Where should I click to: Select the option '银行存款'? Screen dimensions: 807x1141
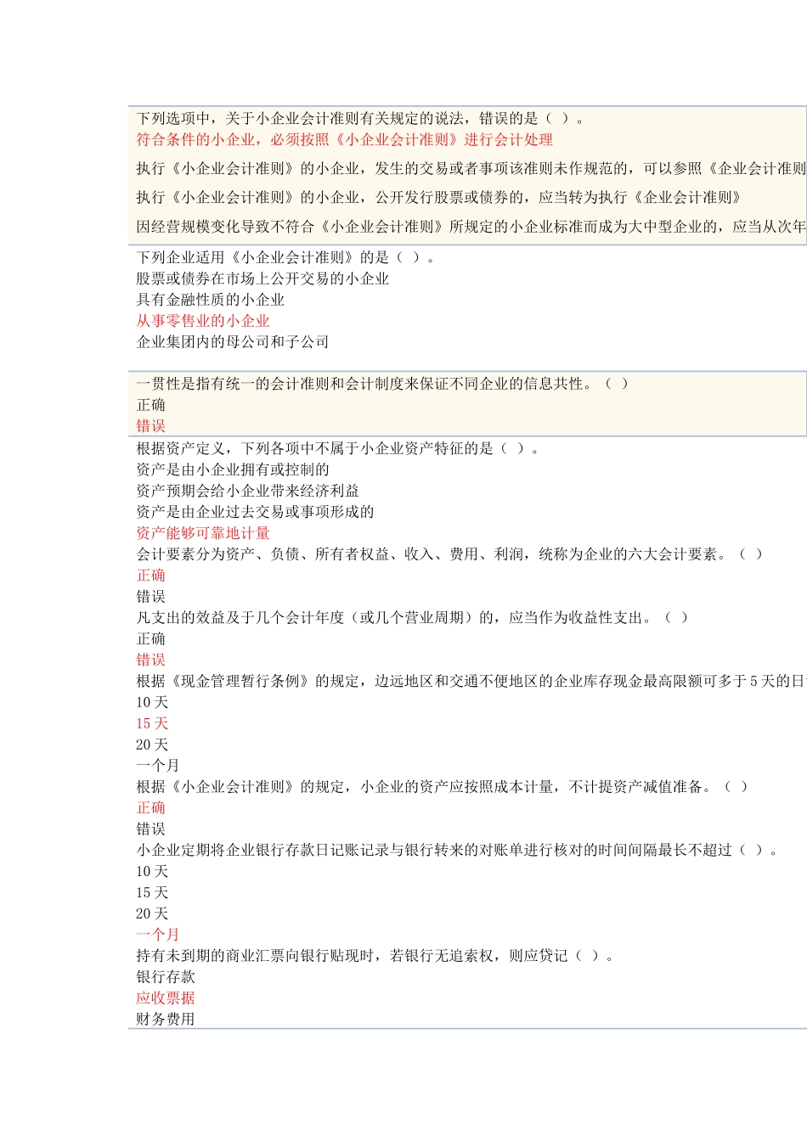tap(166, 977)
